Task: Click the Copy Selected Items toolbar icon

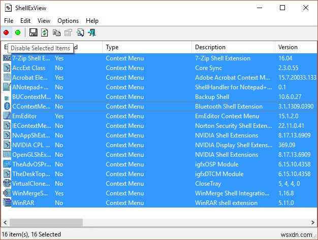Action: coord(56,32)
